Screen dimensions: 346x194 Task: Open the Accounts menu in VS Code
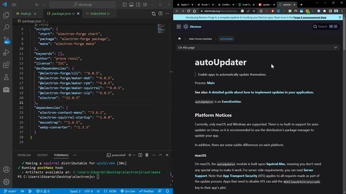[x=6, y=170]
